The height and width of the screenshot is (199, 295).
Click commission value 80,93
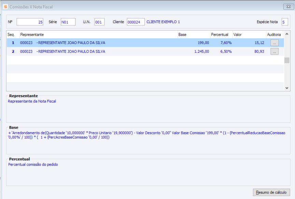[x=259, y=51]
